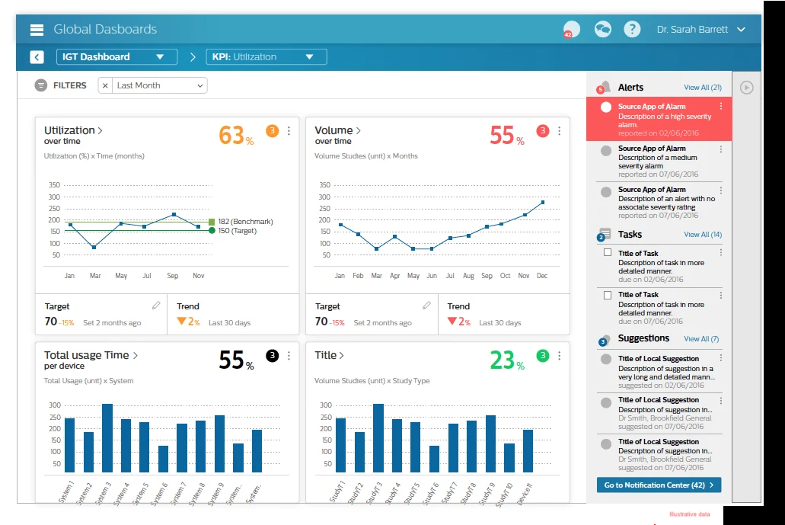Open options of task due 02/06/2016
This screenshot has width=785, height=525.
(x=721, y=252)
